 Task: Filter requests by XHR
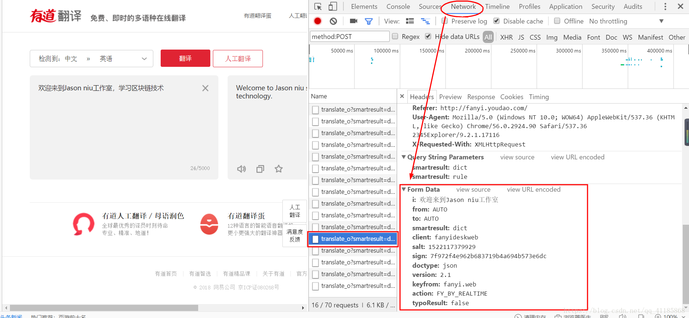tap(506, 37)
